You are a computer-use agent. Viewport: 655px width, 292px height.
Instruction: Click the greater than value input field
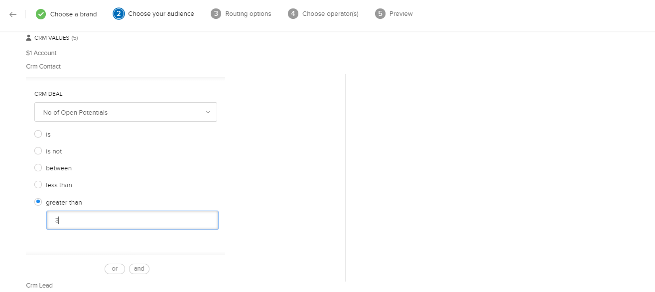pos(132,220)
